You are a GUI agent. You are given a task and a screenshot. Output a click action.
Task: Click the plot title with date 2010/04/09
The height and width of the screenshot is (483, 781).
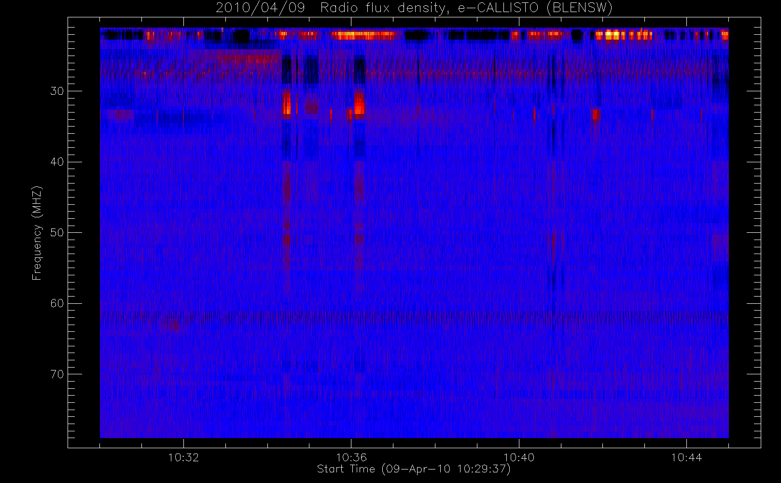tap(414, 8)
